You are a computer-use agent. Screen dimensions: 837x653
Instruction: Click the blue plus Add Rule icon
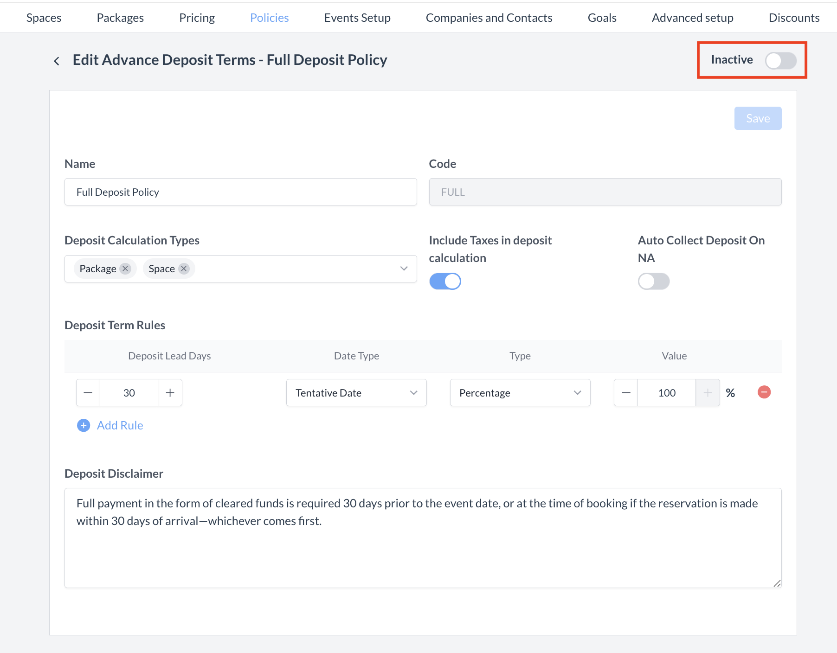point(84,425)
